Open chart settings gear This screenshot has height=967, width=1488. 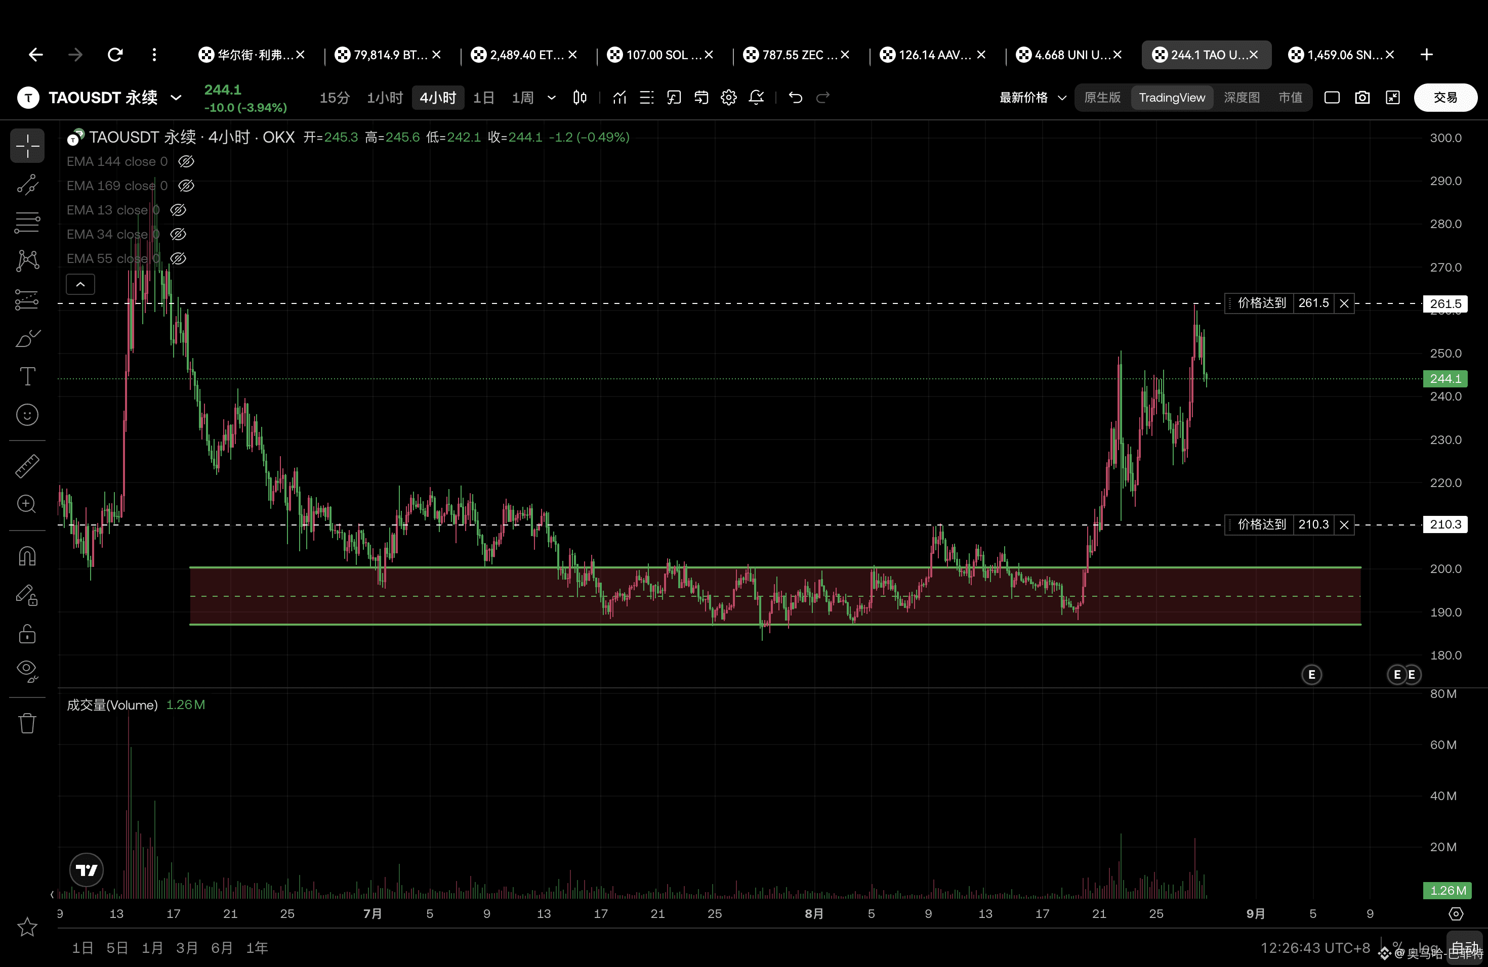[x=728, y=98]
